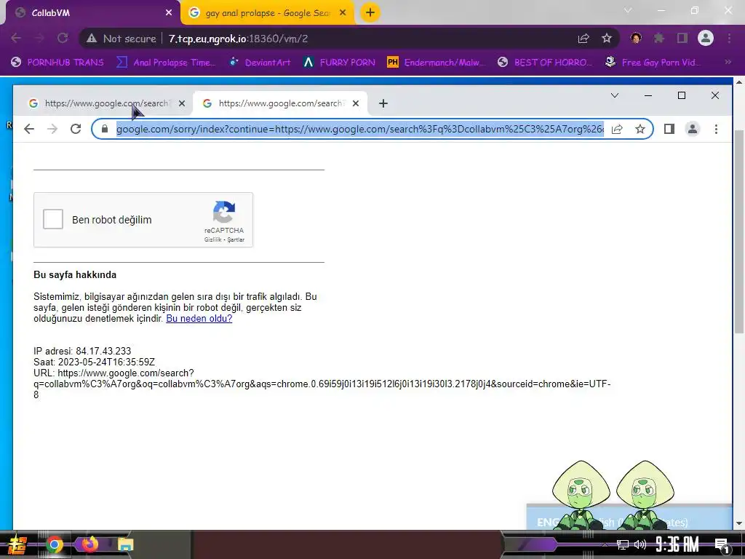Open the outer browser extensions puzzle icon
The image size is (745, 559).
click(x=659, y=39)
